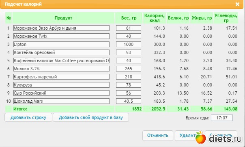This screenshot has height=147, width=245.
Task: Click the Отменить button
Action: click(158, 136)
